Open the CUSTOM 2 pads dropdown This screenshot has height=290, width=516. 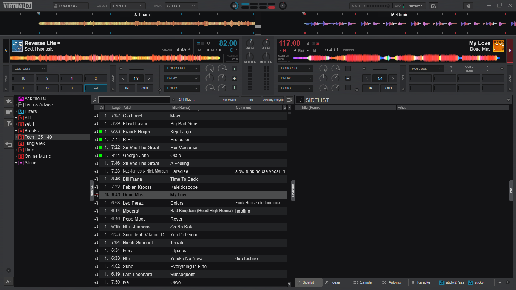29,69
